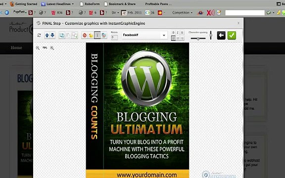Adjust the vertical line spacing slider
Viewport: 285px width, 178px height.
pos(211,35)
